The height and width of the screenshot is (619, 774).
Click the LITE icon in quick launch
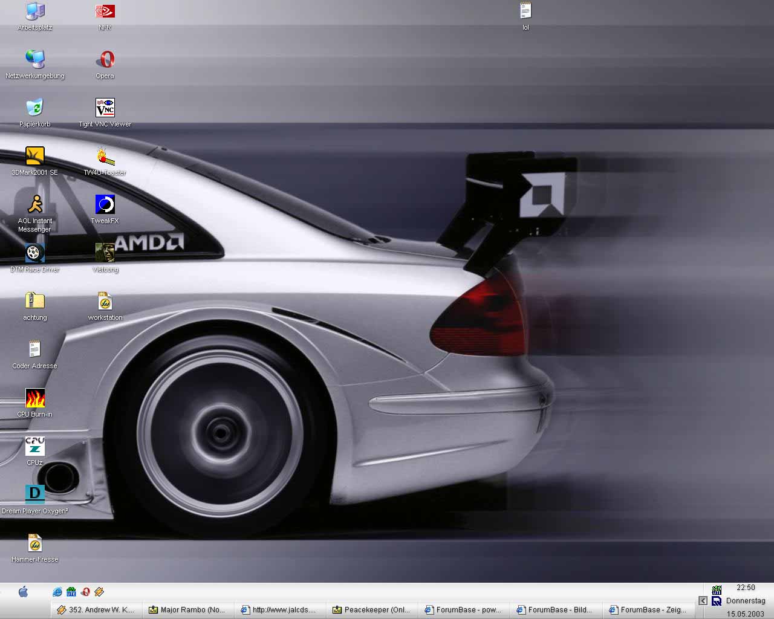coord(71,592)
